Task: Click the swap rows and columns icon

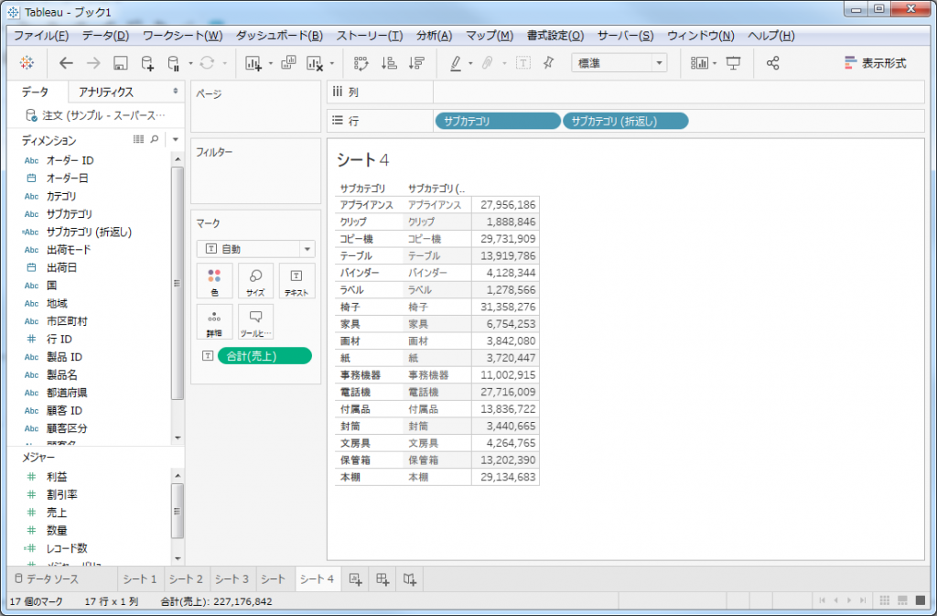Action: (361, 63)
